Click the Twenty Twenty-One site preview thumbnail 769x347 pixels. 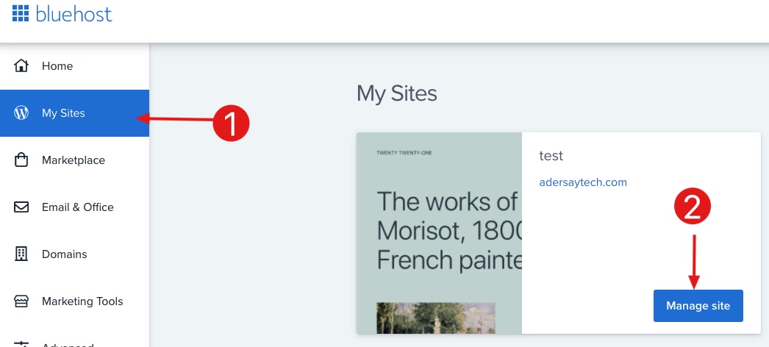click(439, 232)
